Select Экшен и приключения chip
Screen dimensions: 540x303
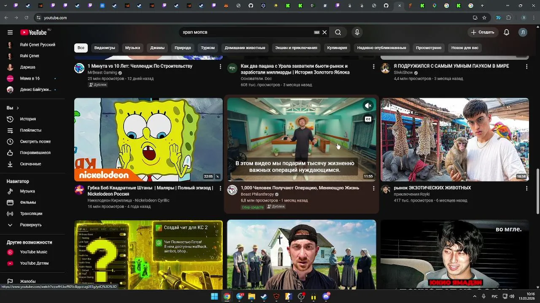(296, 48)
